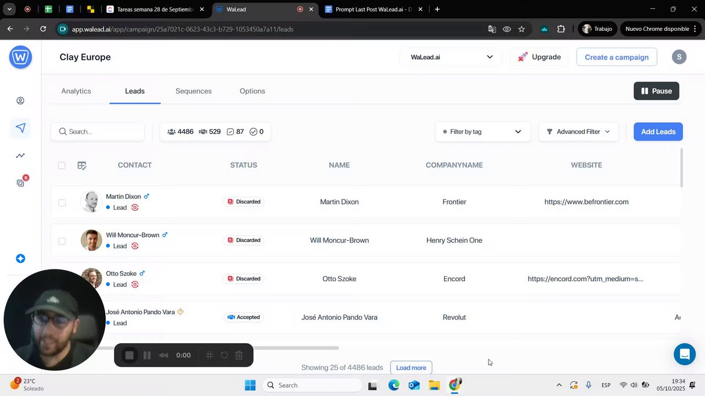
Task: Click the recorder stop button
Action: tap(129, 355)
